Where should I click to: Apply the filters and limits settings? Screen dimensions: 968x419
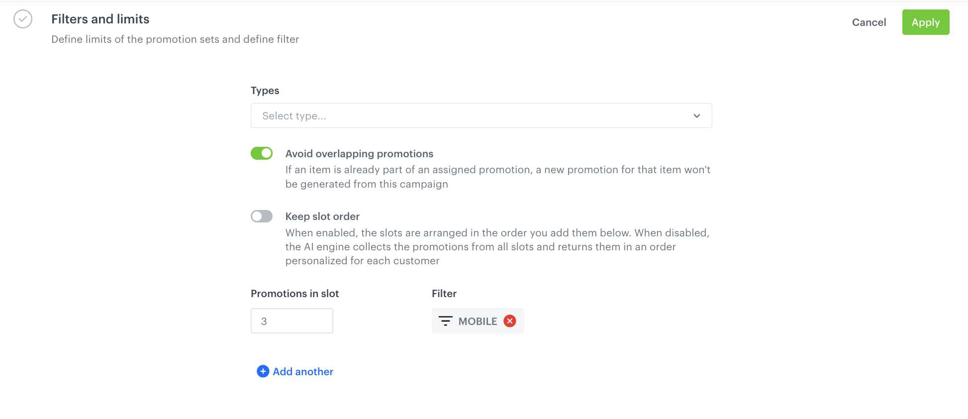coord(925,22)
